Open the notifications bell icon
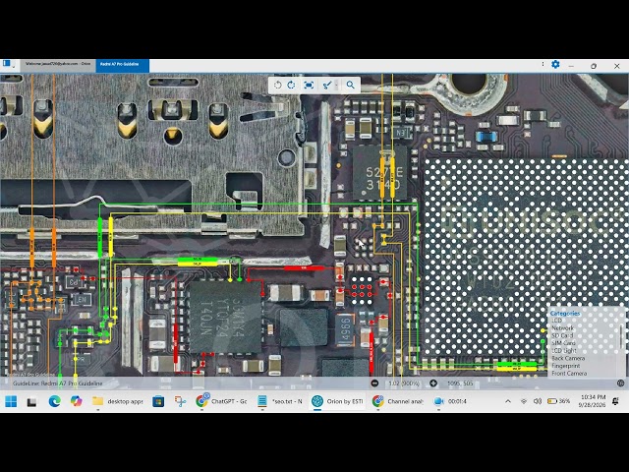This screenshot has height=472, width=629. click(x=616, y=401)
